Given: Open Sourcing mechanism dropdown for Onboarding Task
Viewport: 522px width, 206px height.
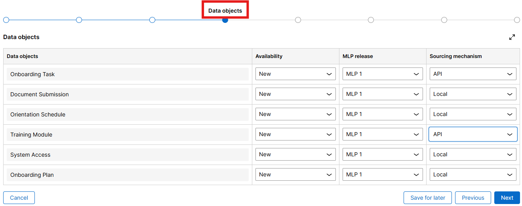Looking at the screenshot, I should (x=473, y=74).
